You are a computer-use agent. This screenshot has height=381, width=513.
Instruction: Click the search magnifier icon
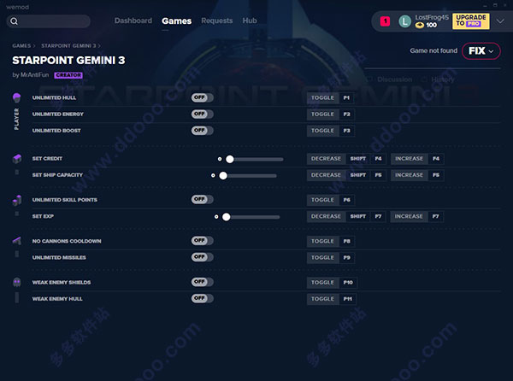coord(14,21)
